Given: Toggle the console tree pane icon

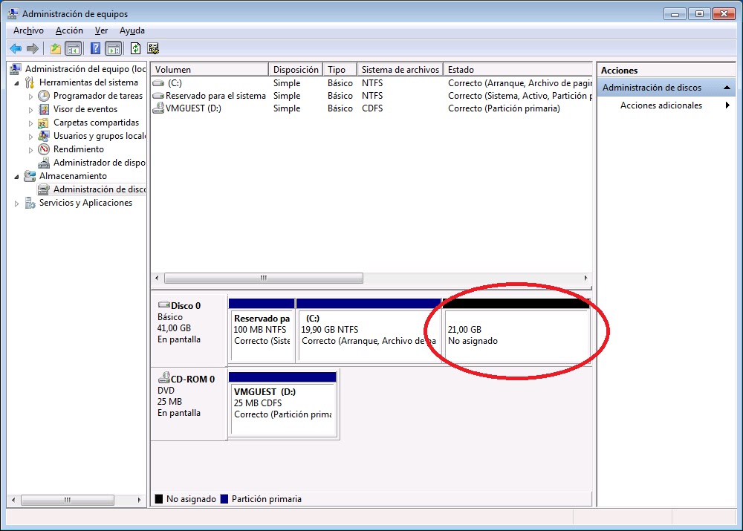Looking at the screenshot, I should (74, 48).
